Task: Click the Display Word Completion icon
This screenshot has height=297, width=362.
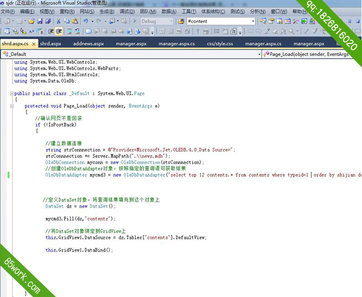Action: click(32, 31)
